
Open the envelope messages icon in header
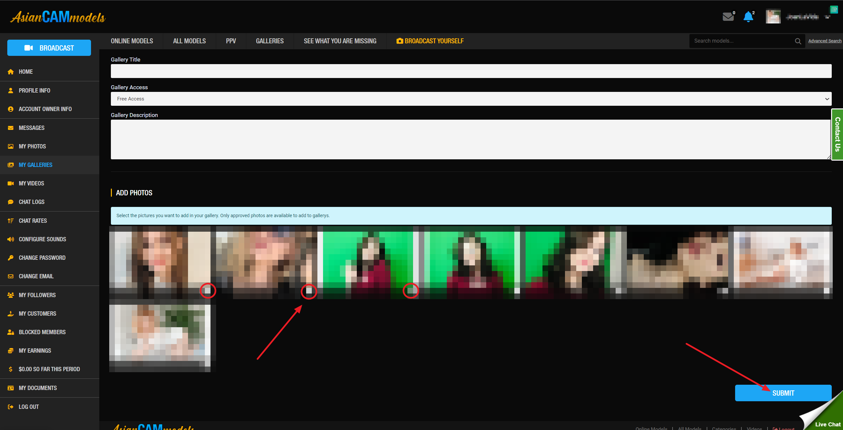pyautogui.click(x=728, y=17)
